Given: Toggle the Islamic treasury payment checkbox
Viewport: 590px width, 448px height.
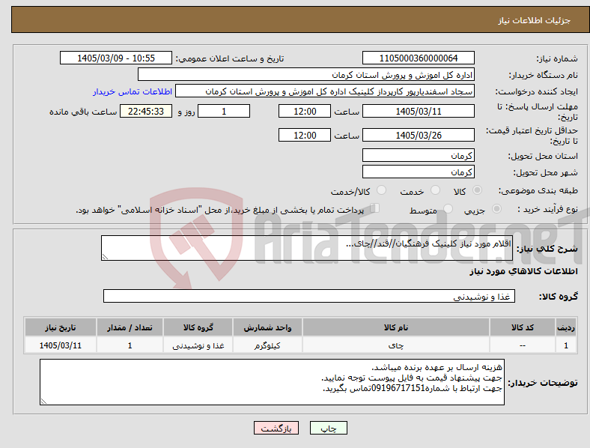Looking at the screenshot, I should tap(375, 208).
